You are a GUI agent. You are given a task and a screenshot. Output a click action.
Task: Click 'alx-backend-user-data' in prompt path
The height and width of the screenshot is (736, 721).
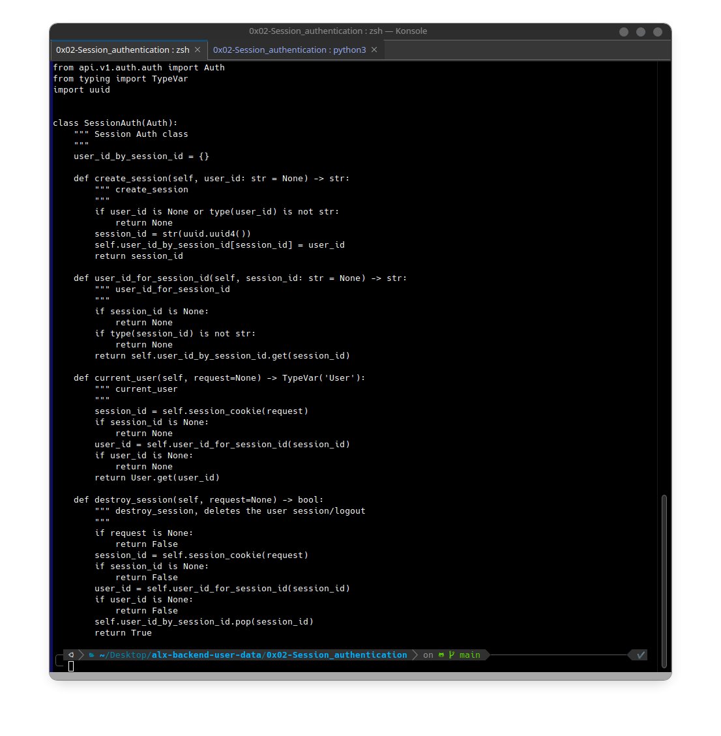(206, 655)
